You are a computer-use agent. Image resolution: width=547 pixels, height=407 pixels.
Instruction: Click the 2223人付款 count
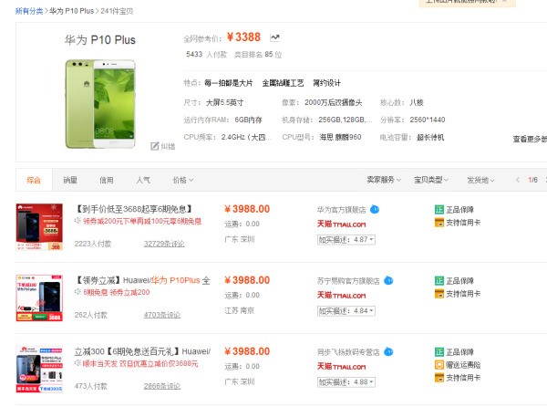coord(93,244)
